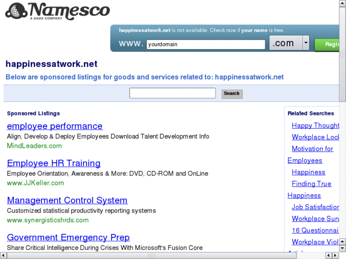Click vertical scrollbar down arrow at bottom

pyautogui.click(x=343, y=249)
